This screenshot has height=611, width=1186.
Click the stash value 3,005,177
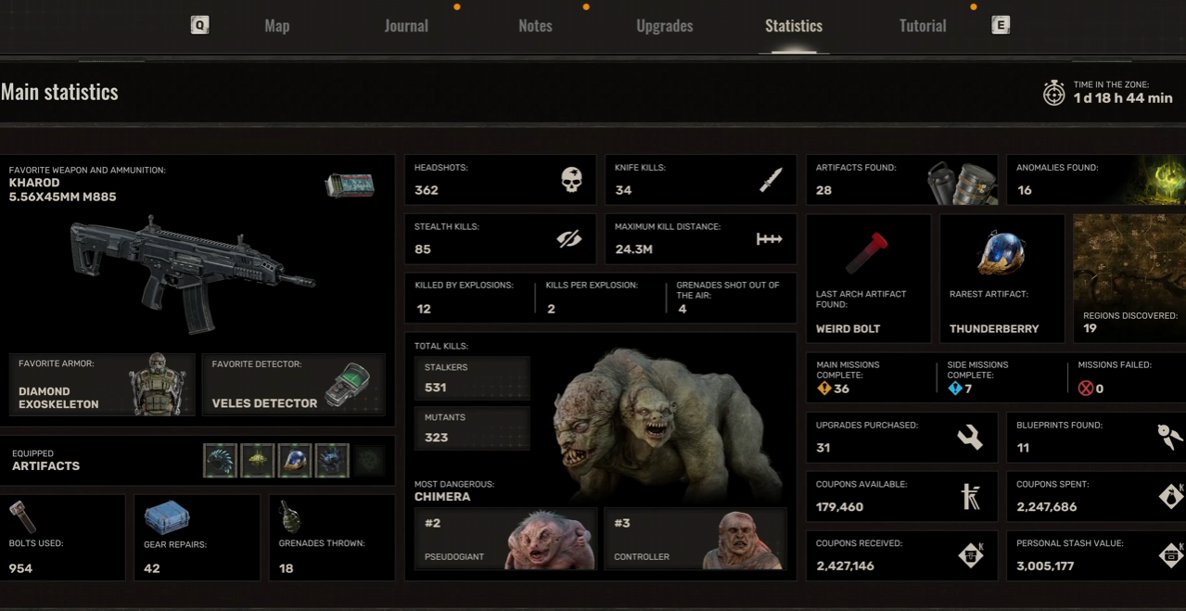click(1045, 566)
